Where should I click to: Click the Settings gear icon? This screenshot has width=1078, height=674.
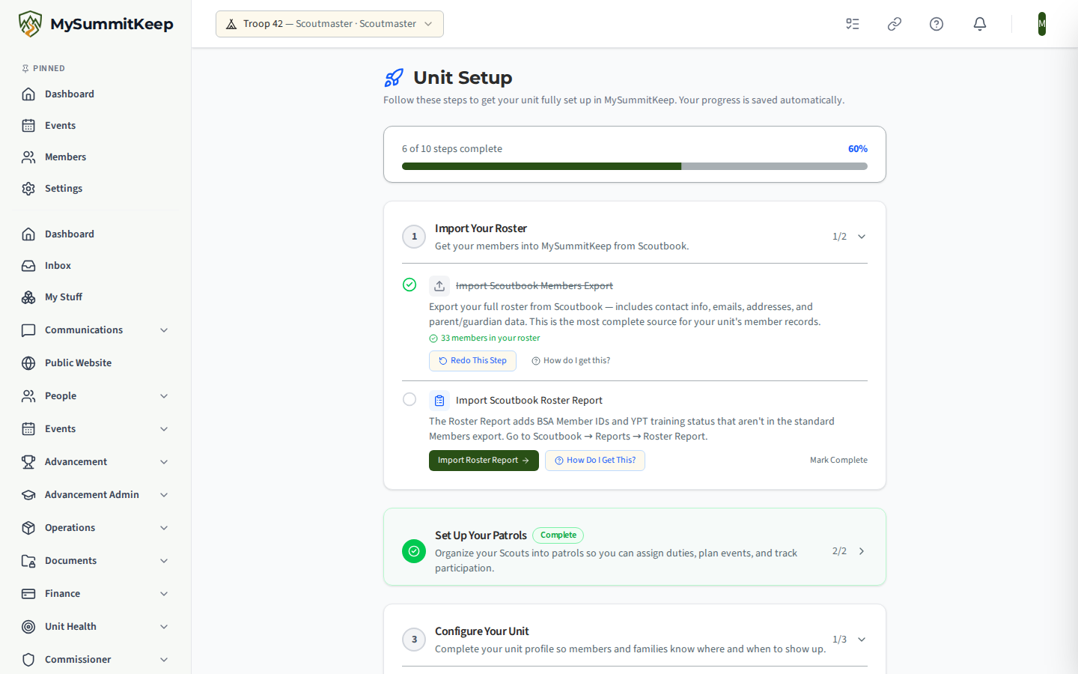[28, 189]
